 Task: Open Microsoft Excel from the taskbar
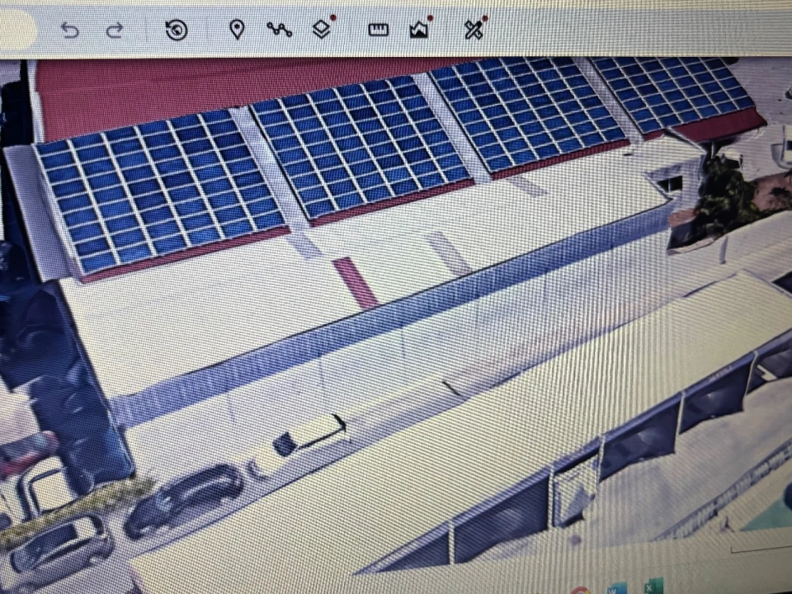pyautogui.click(x=653, y=588)
